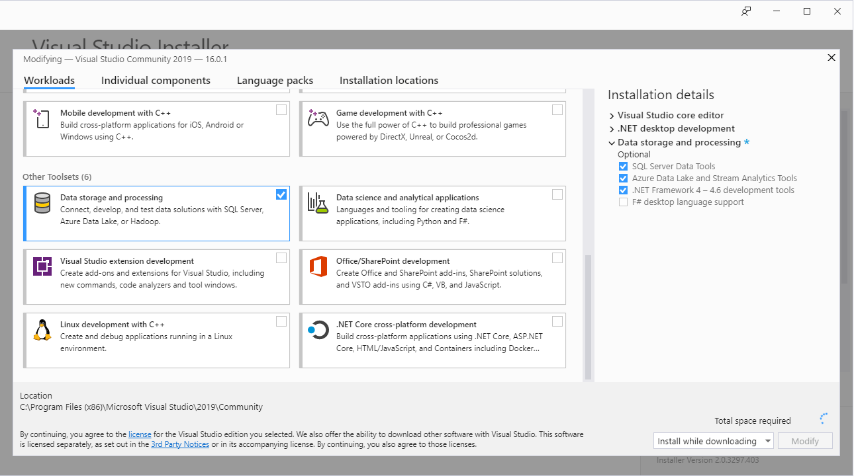The image size is (854, 476).
Task: Switch to the Individual components tab
Action: coord(156,80)
